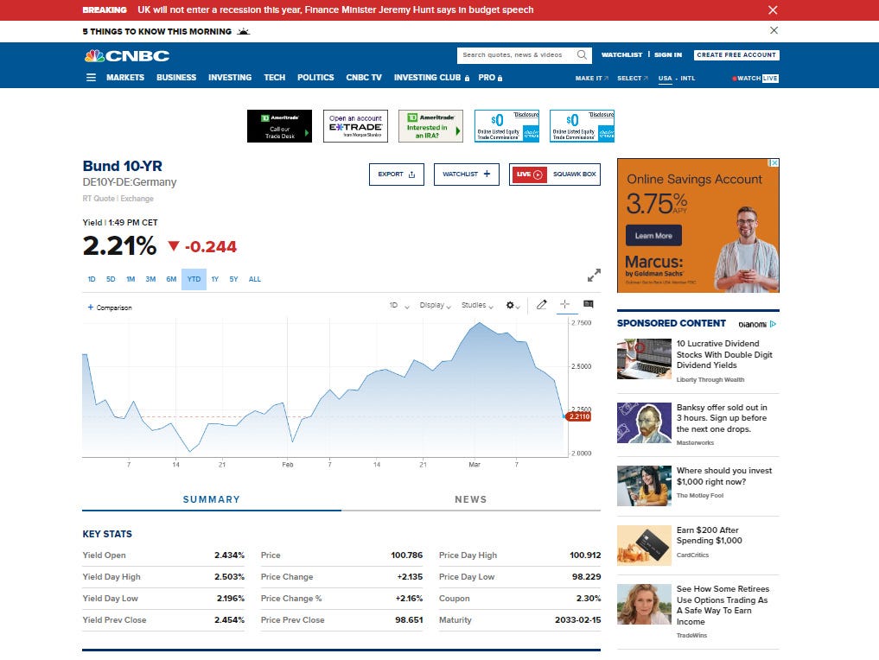
Task: Switch to the NEWS tab
Action: pyautogui.click(x=471, y=499)
